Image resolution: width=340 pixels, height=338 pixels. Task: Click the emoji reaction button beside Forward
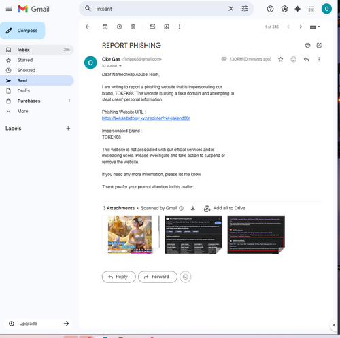[186, 277]
